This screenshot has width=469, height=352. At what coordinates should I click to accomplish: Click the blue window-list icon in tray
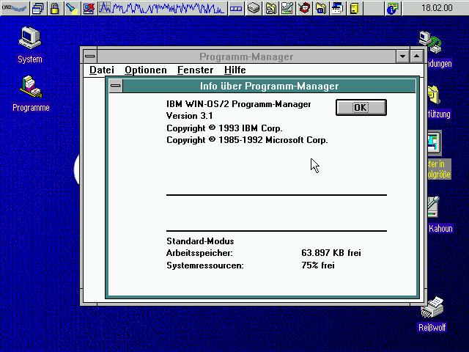coord(337,8)
